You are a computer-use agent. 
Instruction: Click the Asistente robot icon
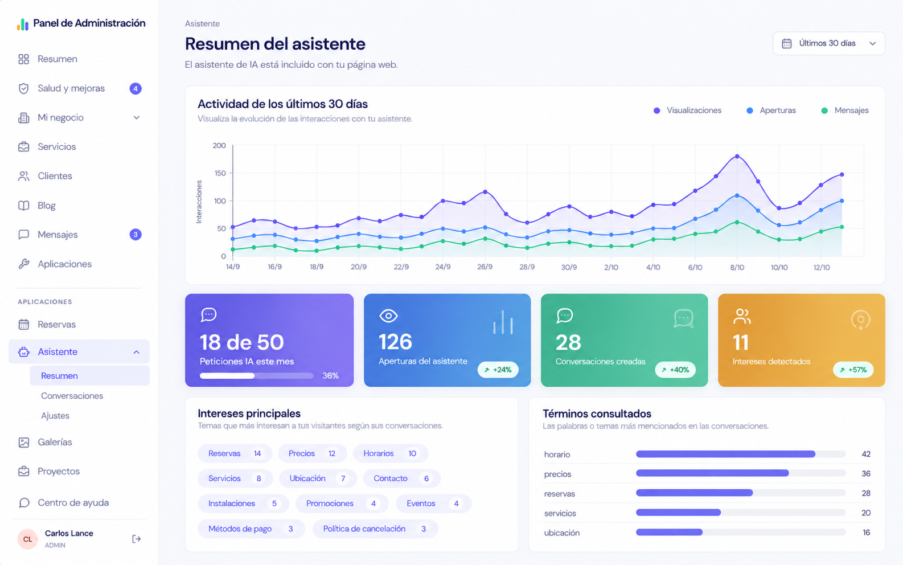23,352
